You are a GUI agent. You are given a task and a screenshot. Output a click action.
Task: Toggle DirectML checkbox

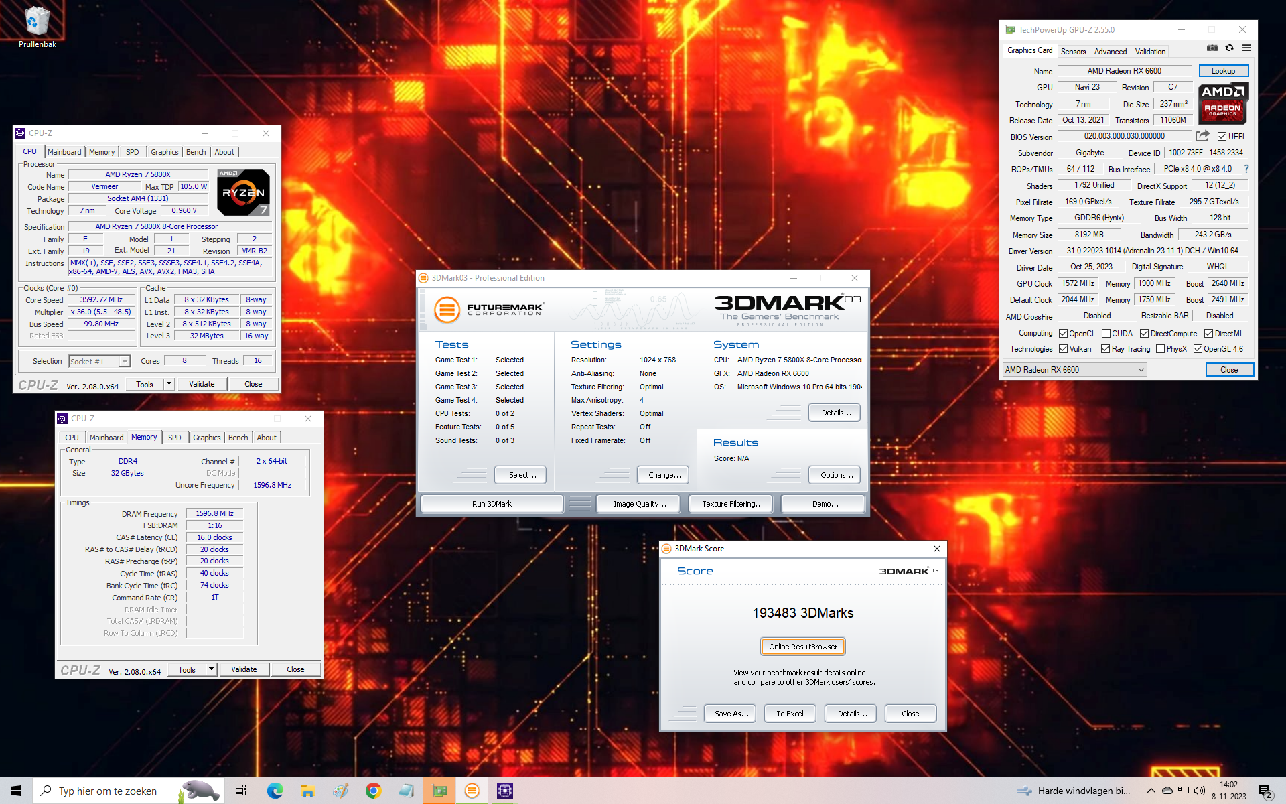[1208, 333]
